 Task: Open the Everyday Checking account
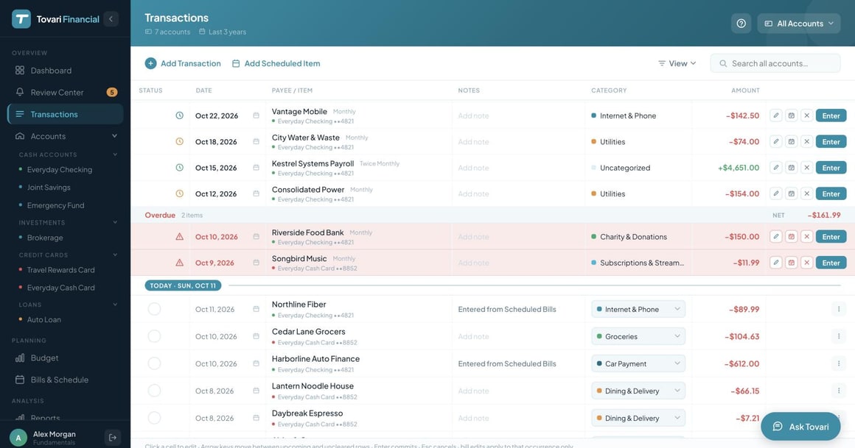click(x=60, y=169)
